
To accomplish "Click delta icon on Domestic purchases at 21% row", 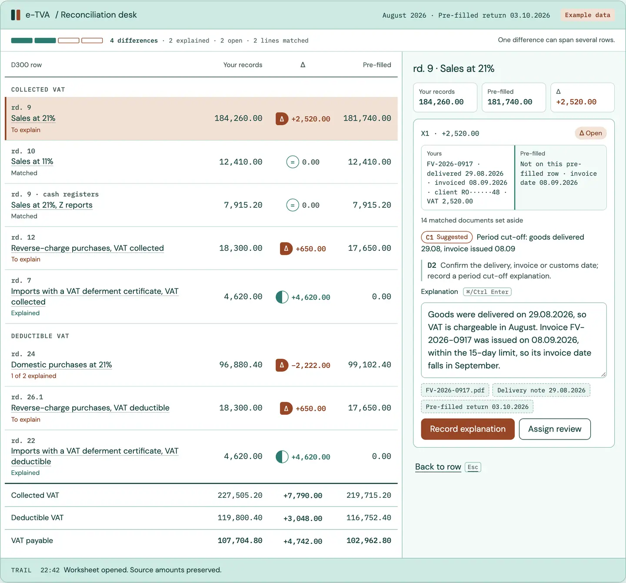I will [282, 365].
